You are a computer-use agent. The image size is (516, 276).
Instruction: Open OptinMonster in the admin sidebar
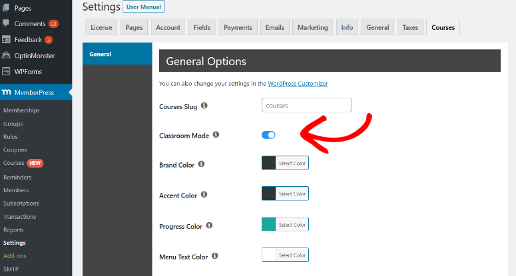(36, 55)
